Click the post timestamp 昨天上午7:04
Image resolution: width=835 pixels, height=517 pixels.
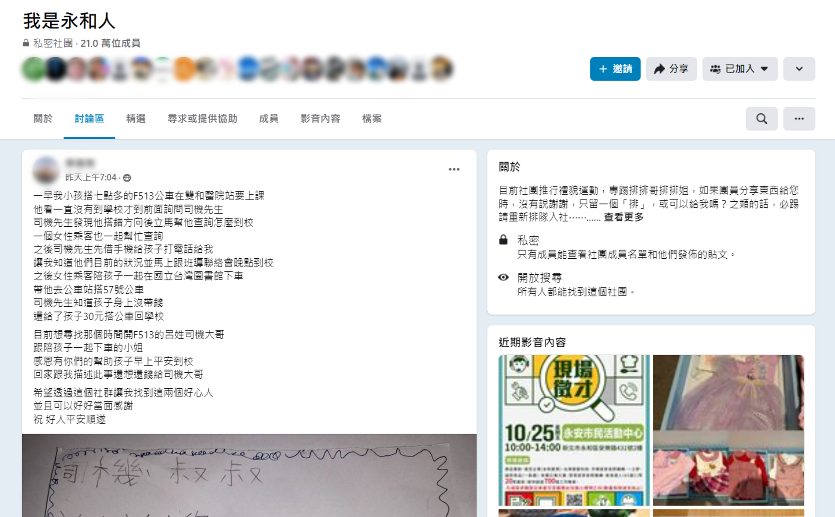pyautogui.click(x=91, y=177)
